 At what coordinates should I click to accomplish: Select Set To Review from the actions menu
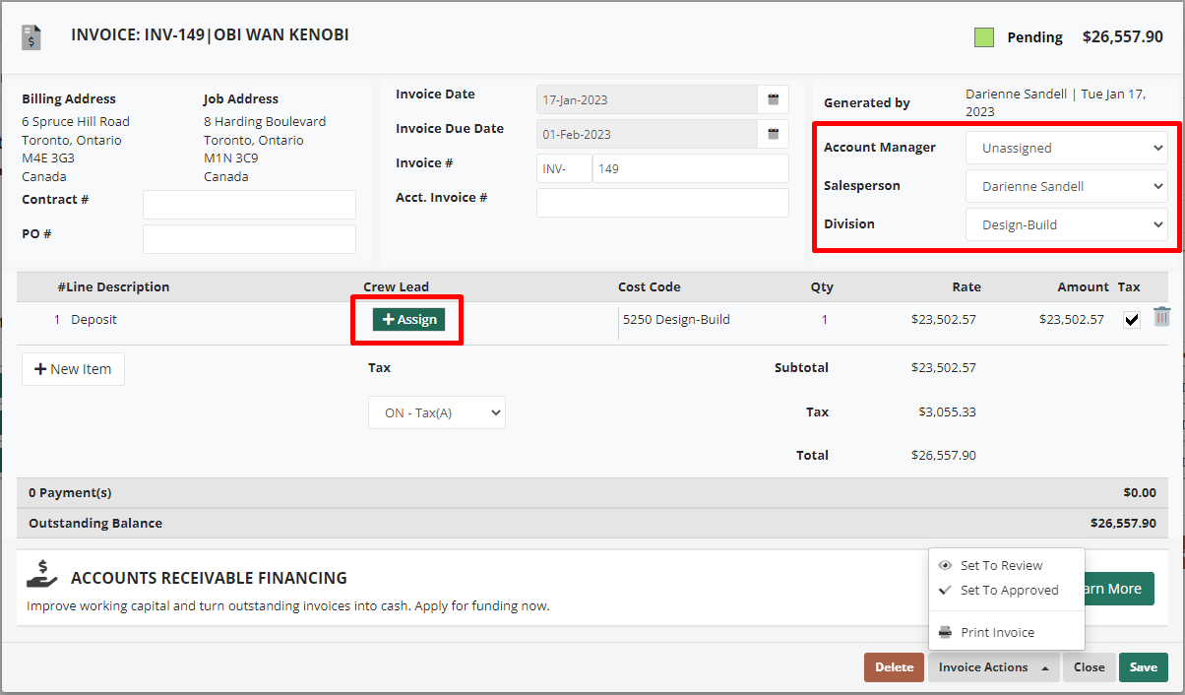click(x=1006, y=564)
